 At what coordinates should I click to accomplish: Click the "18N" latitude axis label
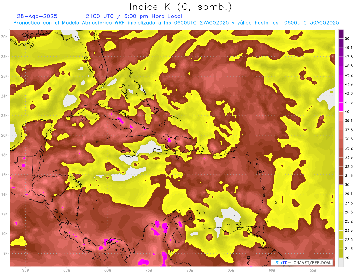(4, 155)
